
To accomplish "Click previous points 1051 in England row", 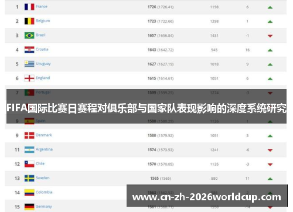I will pos(214,78).
